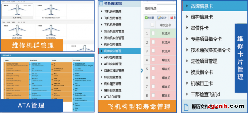Toggle the select-all header checkbox
This screenshot has height=113, width=248.
click(x=152, y=25)
